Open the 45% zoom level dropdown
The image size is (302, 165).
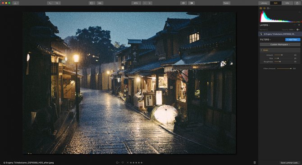coord(137,3)
